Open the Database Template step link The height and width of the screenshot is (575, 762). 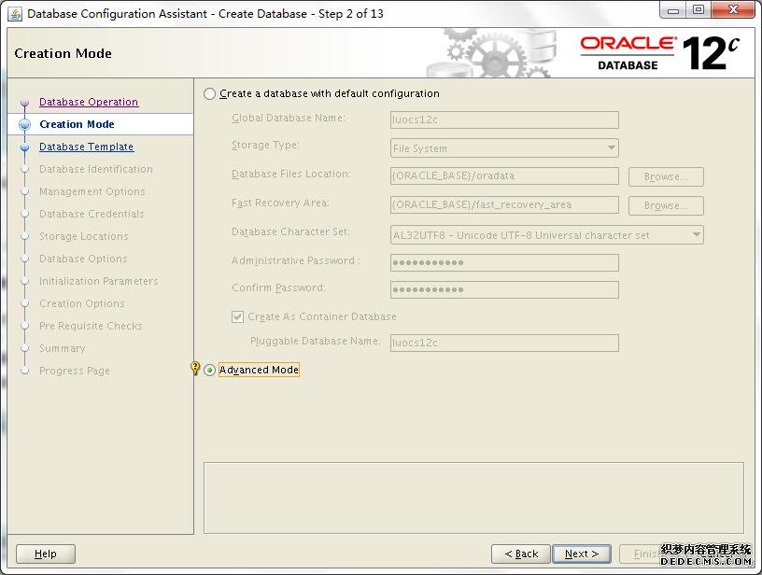pos(86,147)
